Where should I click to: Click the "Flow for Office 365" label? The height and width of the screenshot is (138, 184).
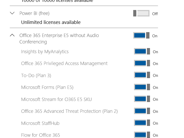pos(40,135)
